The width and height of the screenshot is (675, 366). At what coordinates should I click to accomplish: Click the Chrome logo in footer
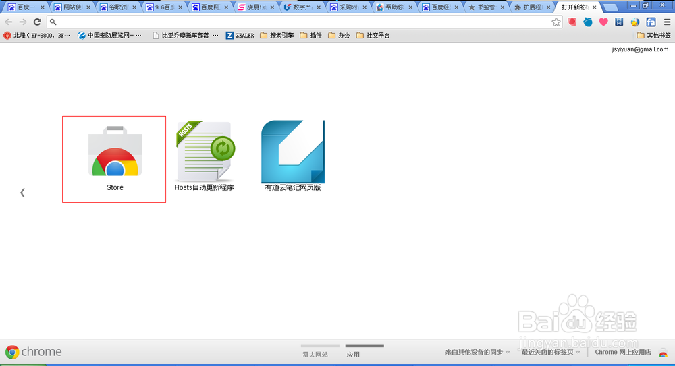tap(12, 352)
